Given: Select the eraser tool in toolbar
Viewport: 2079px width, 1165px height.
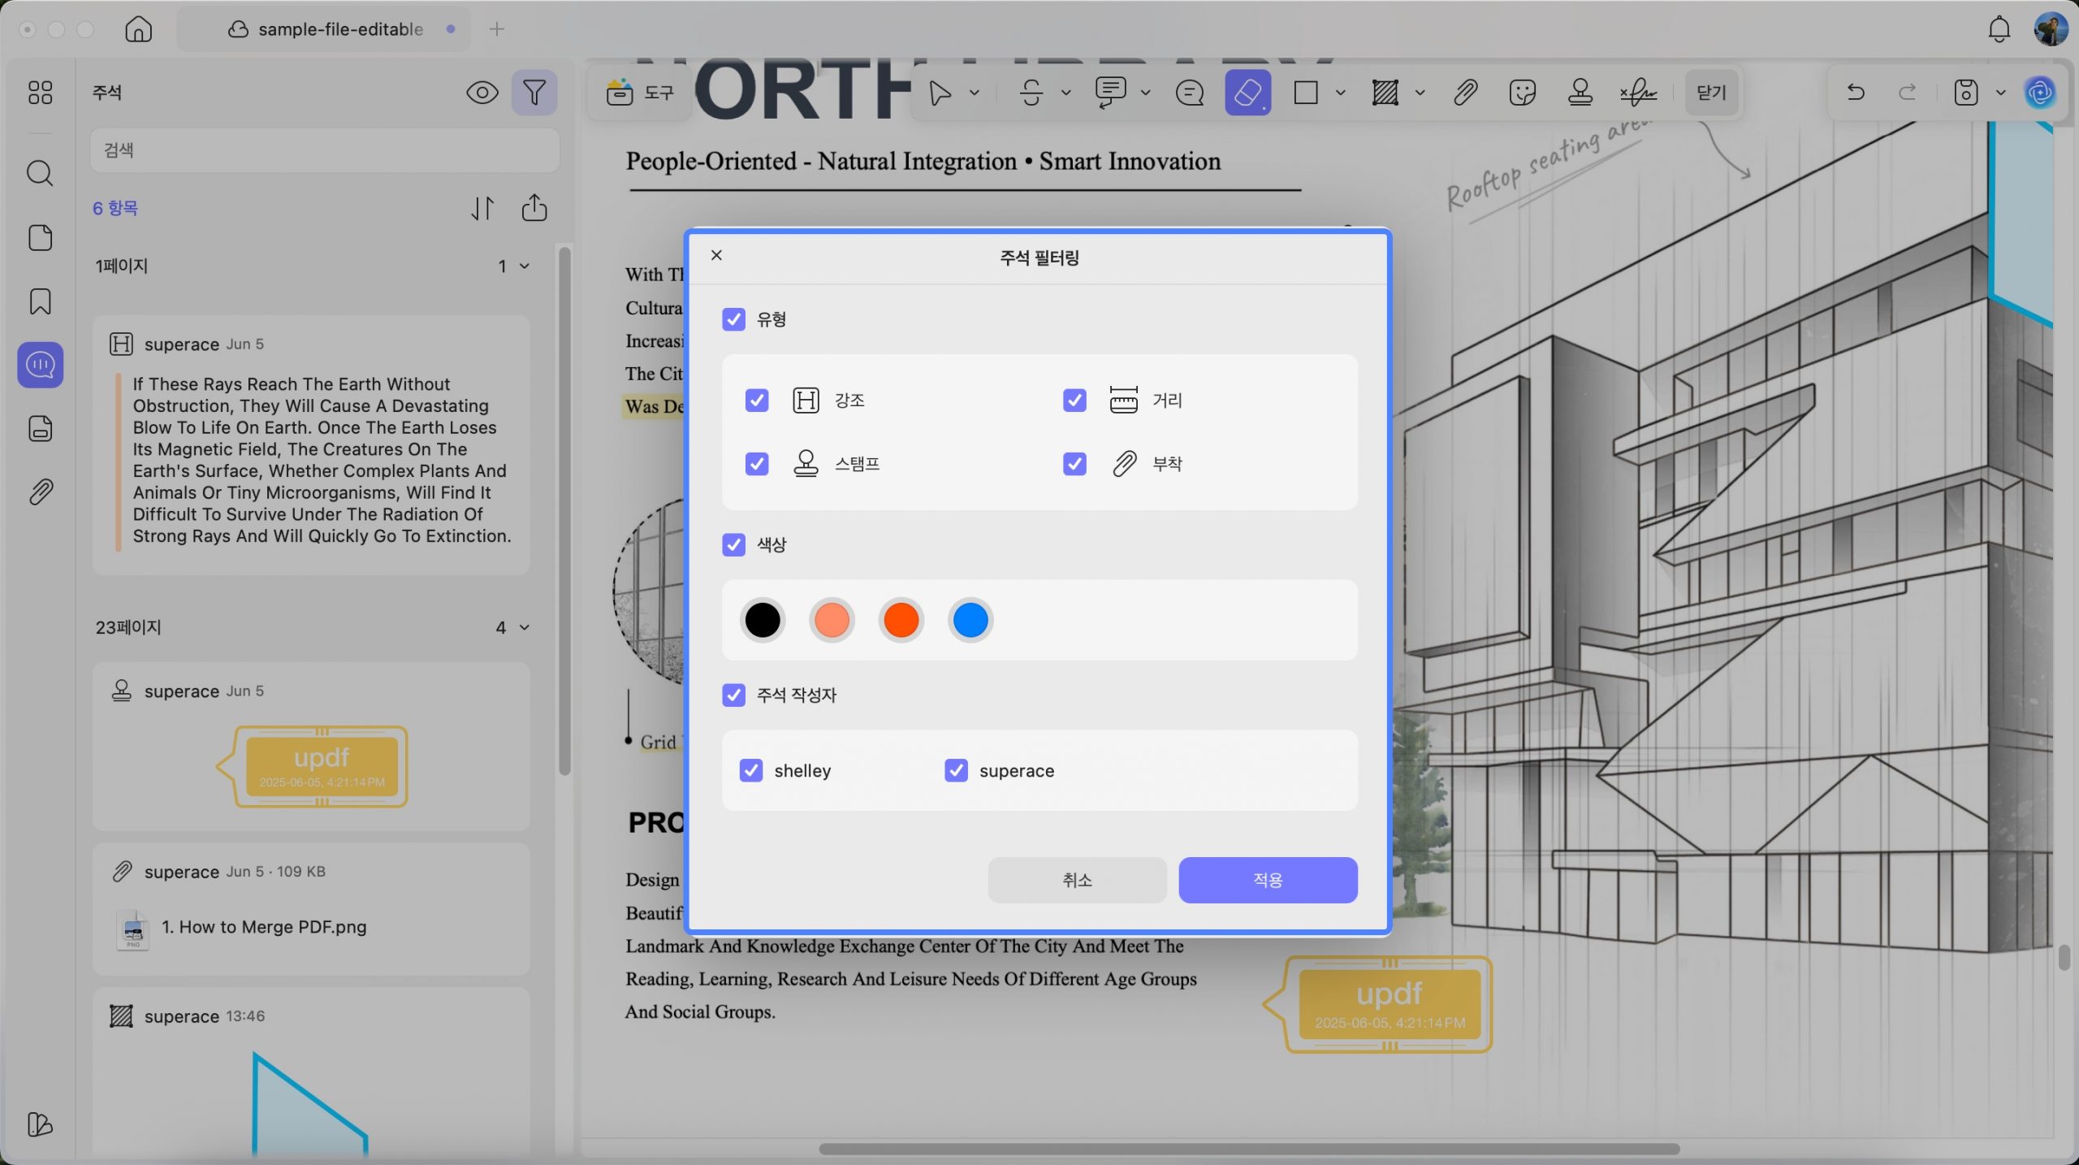Looking at the screenshot, I should point(1247,93).
